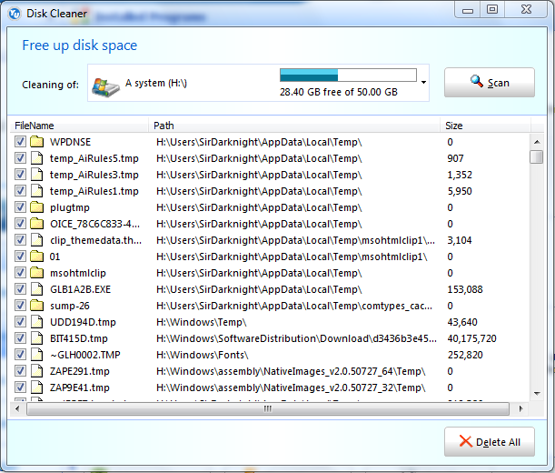Uncheck the temp_AiRules5.tmp checkbox
This screenshot has width=555, height=473.
point(20,158)
